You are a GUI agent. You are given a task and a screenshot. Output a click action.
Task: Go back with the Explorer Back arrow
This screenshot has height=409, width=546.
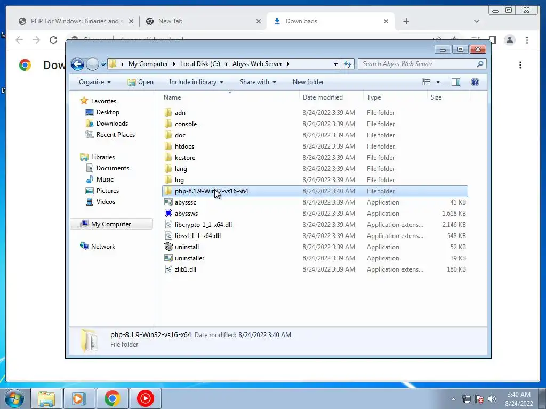77,64
